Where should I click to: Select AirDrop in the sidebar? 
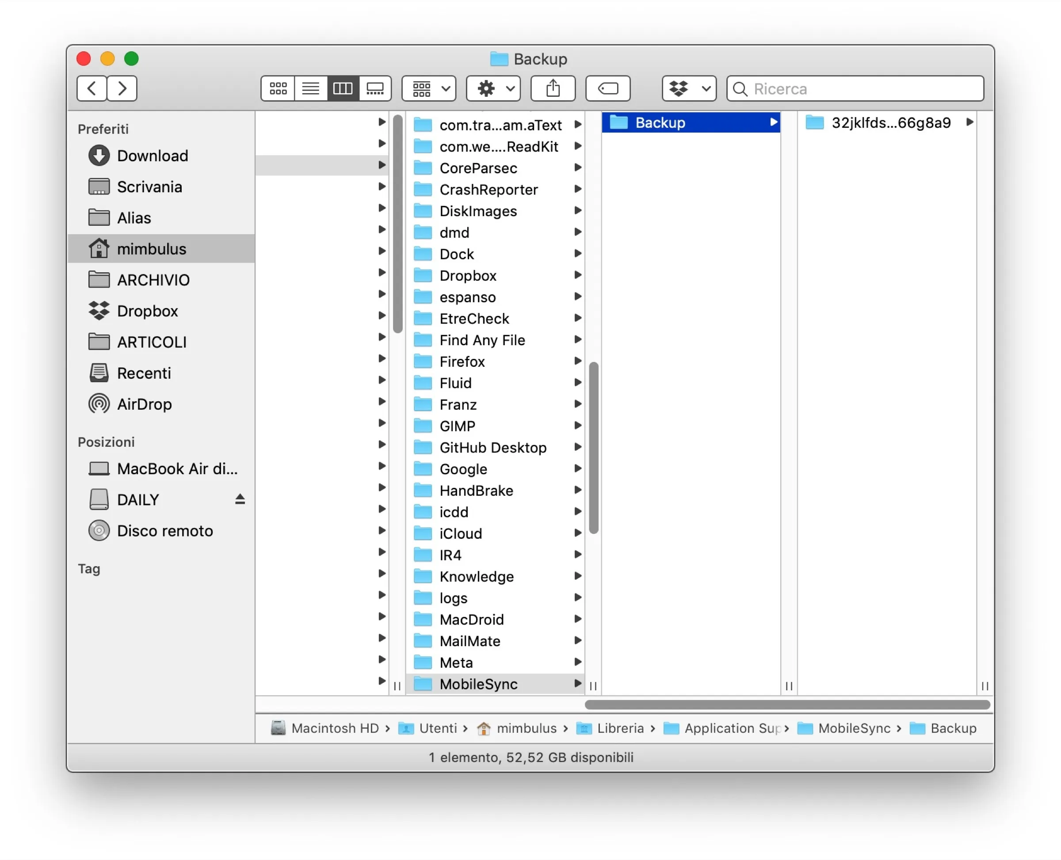click(144, 404)
